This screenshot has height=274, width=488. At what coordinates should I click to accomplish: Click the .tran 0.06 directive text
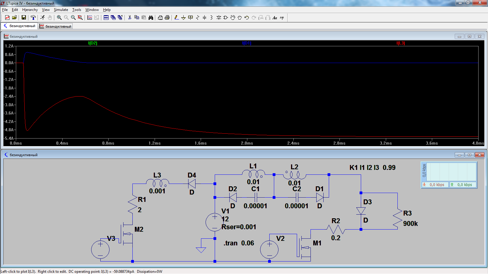(239, 243)
